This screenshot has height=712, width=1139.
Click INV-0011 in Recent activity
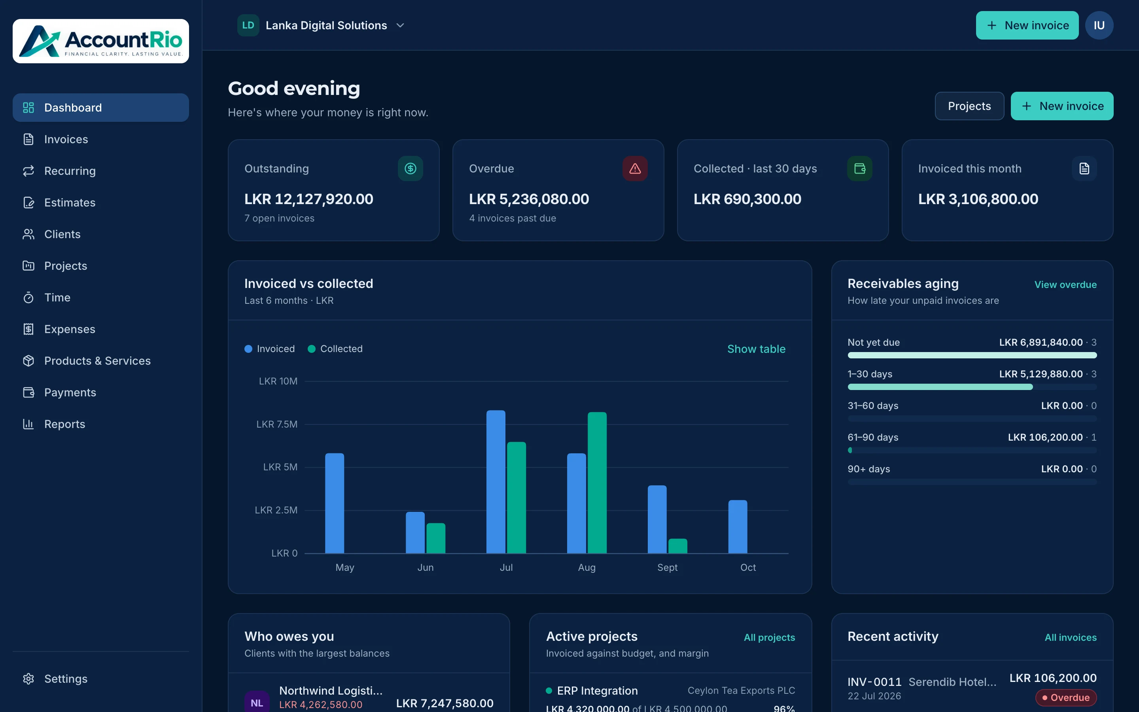pos(874,682)
